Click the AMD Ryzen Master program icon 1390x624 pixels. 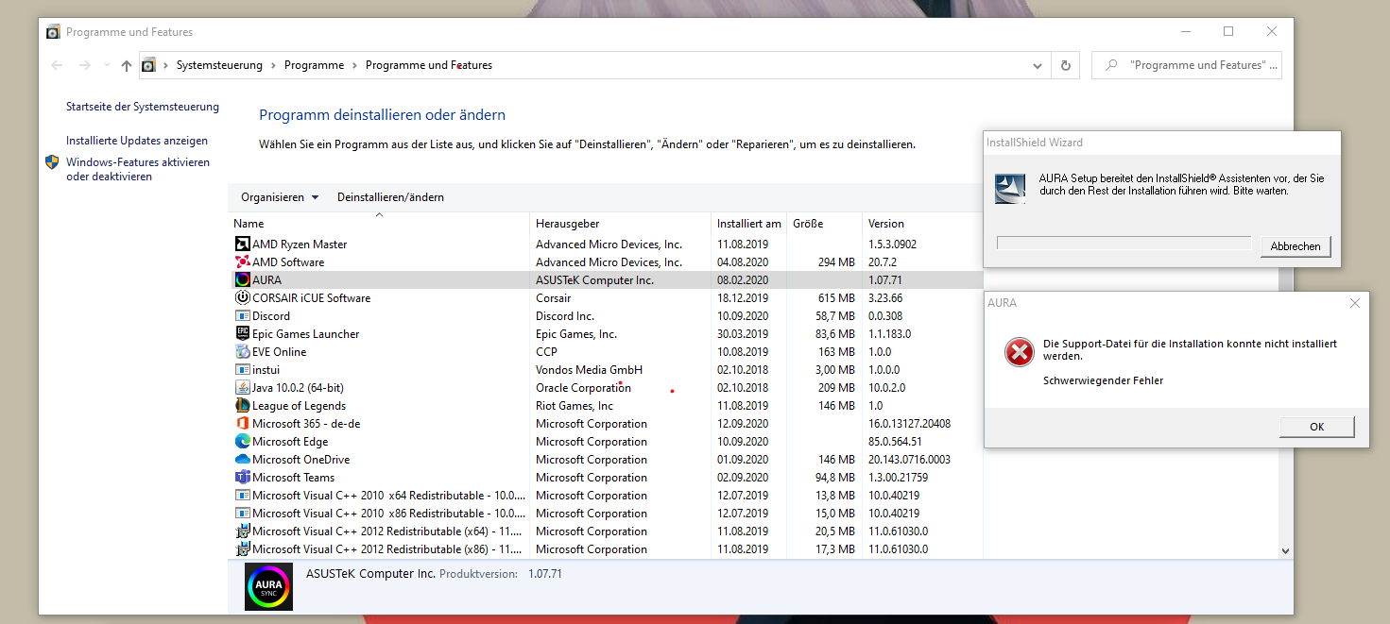pyautogui.click(x=242, y=245)
